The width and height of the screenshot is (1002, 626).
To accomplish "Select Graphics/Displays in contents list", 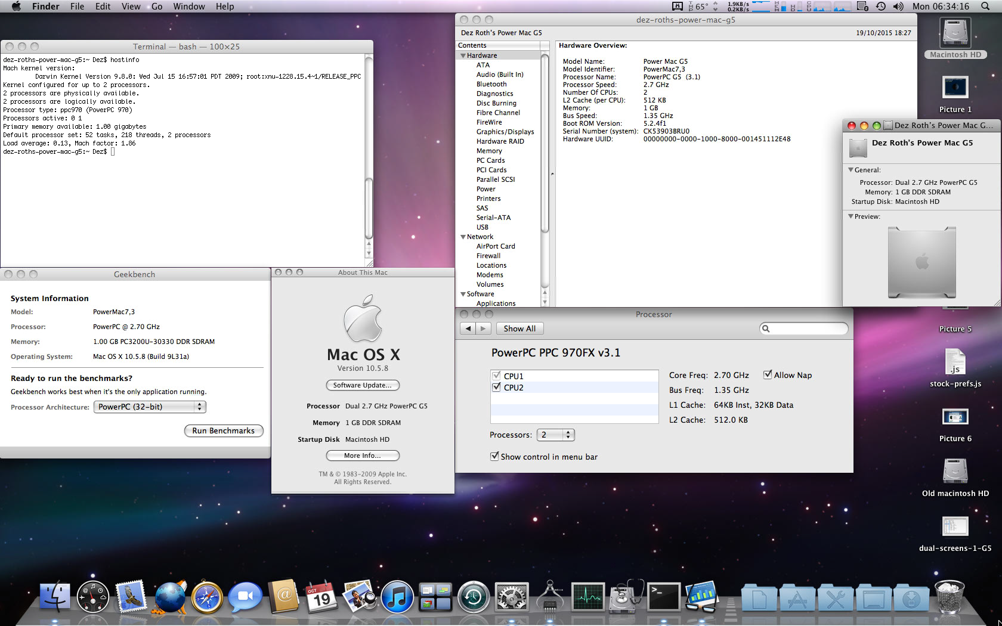I will point(505,132).
